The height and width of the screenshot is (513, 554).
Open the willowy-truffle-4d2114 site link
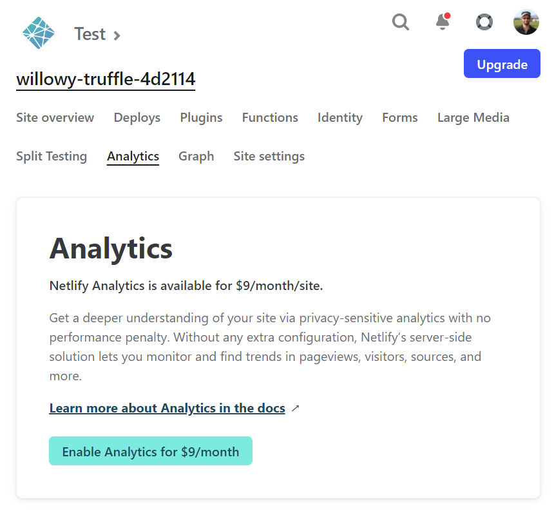click(x=106, y=79)
